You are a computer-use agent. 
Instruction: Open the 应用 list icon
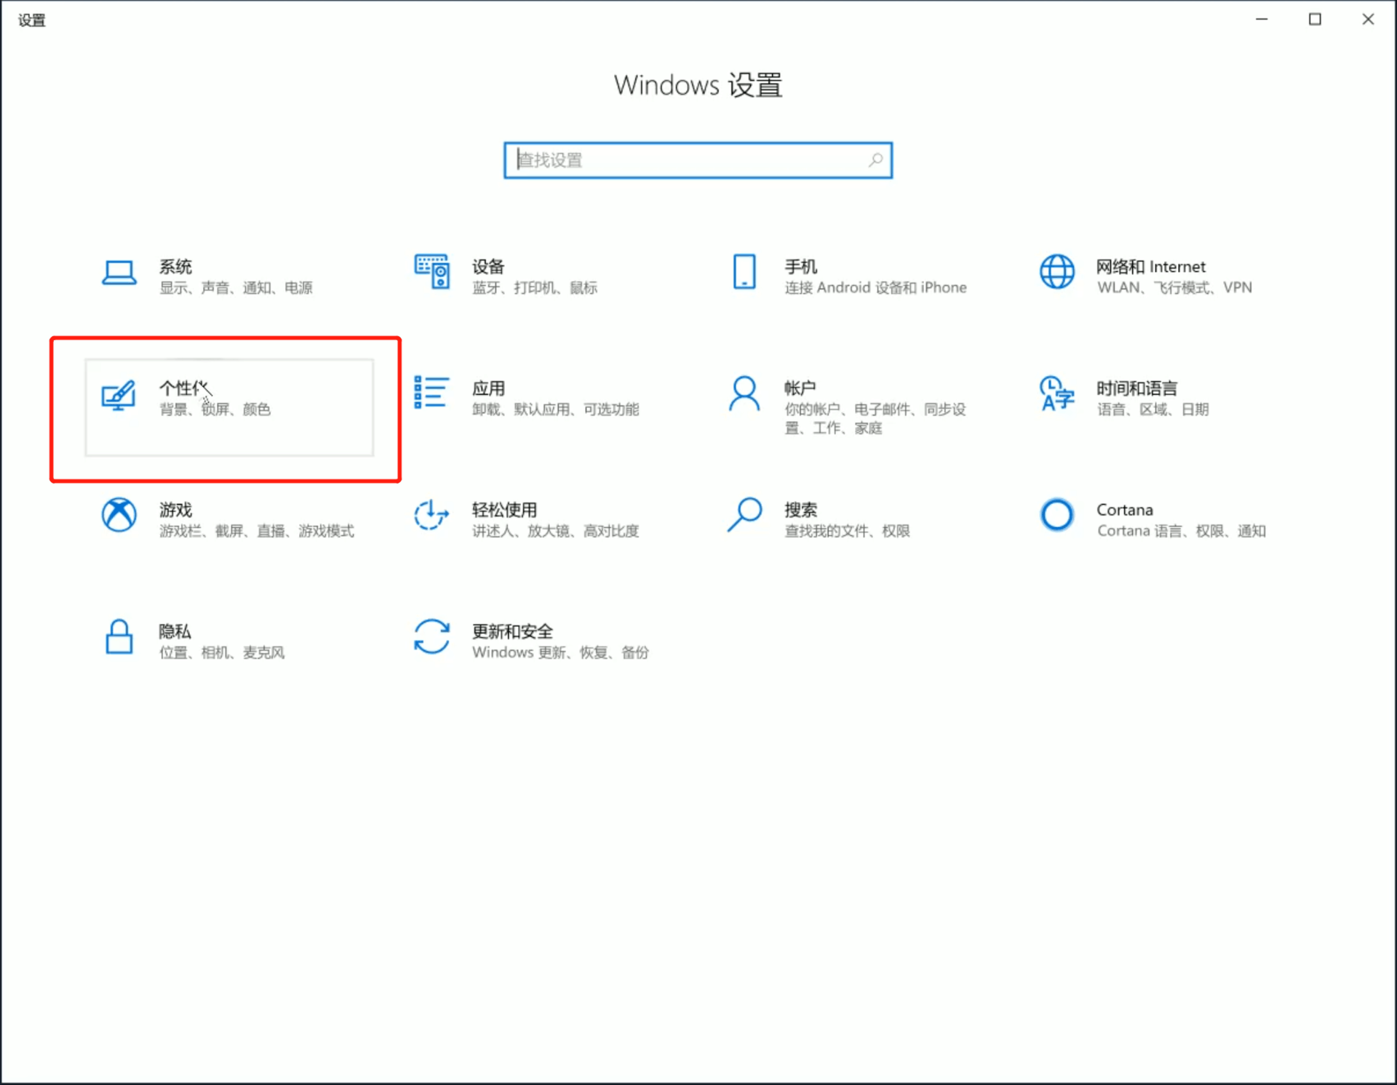click(431, 392)
